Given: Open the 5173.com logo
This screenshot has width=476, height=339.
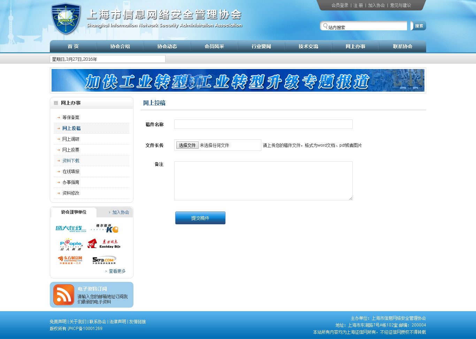Looking at the screenshot, I should (104, 260).
